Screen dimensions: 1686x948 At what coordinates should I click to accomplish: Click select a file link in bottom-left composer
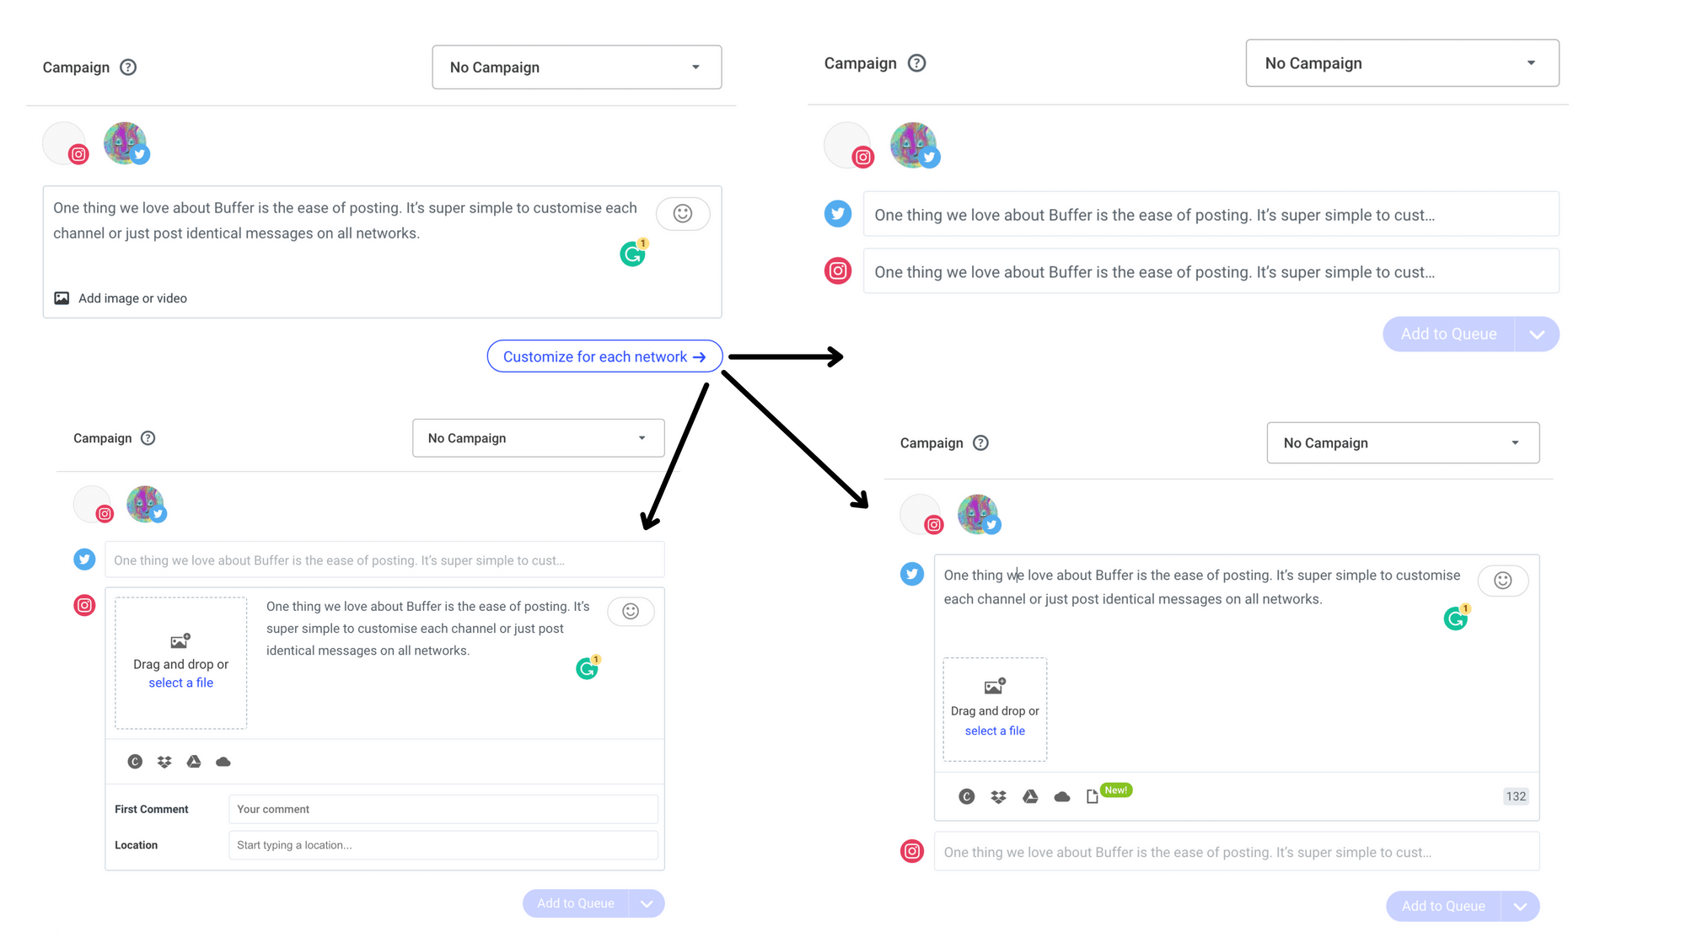(181, 683)
